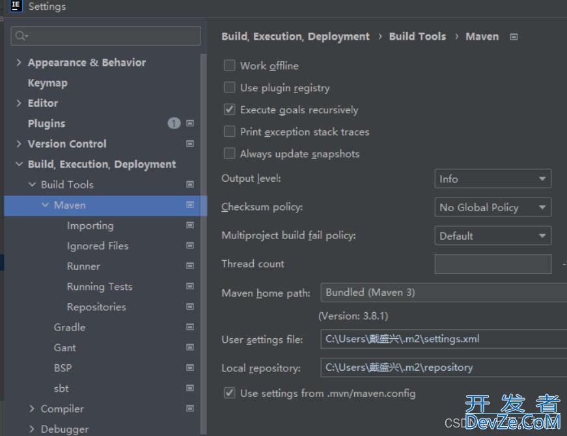This screenshot has width=567, height=436.
Task: Expand Appearance & Behavior section
Action: pyautogui.click(x=19, y=63)
